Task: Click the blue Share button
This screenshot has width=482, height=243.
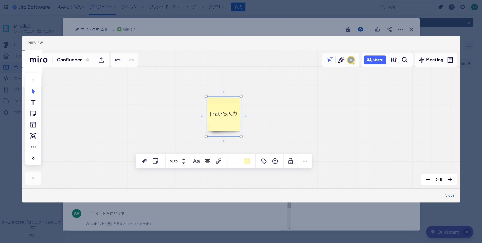Action: pos(375,60)
